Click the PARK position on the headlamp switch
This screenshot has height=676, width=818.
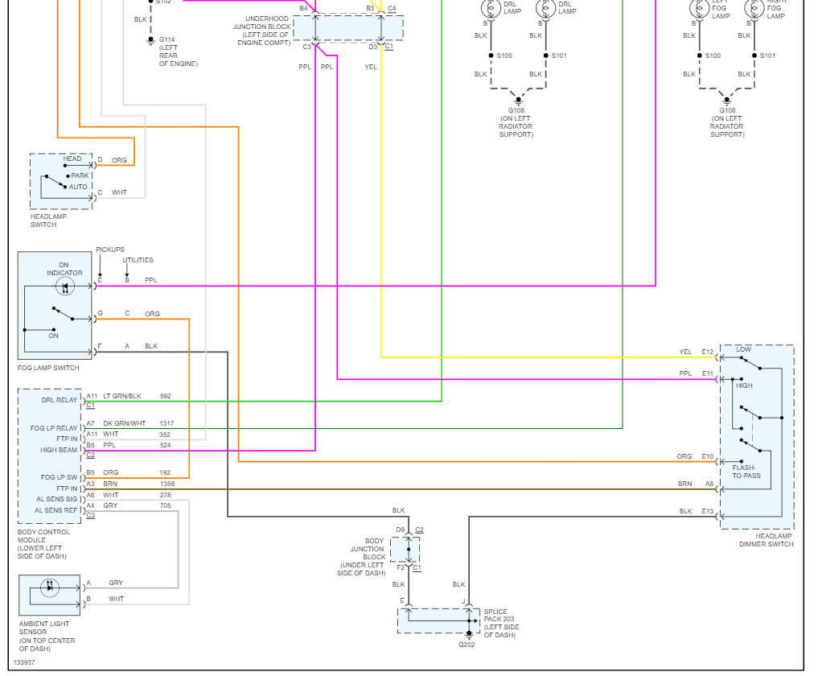(80, 175)
